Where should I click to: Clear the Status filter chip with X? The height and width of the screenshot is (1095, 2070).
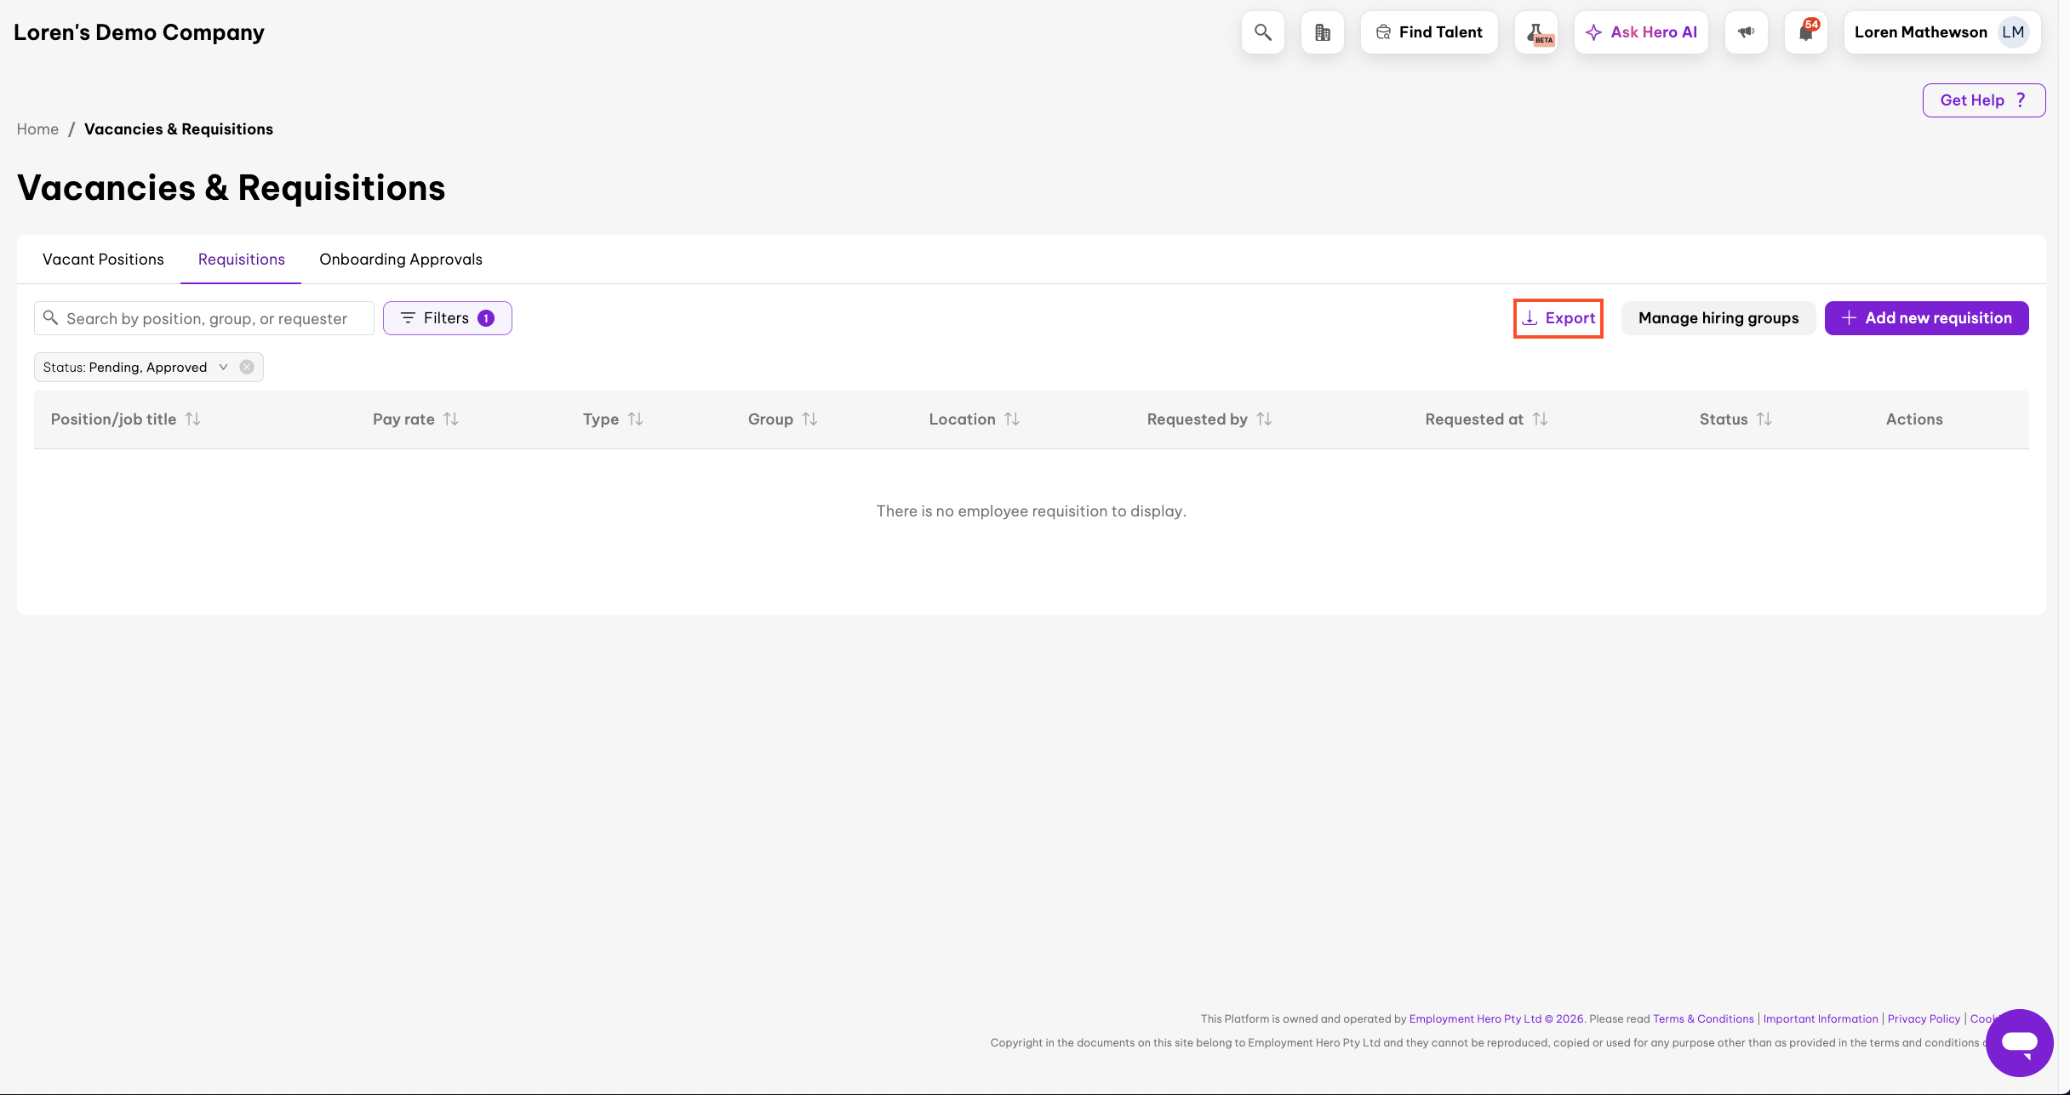pyautogui.click(x=247, y=367)
